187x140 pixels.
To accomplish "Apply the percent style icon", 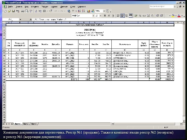I will pos(140,16).
